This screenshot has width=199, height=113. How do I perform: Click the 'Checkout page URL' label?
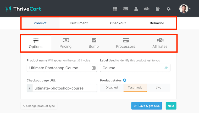point(41,80)
